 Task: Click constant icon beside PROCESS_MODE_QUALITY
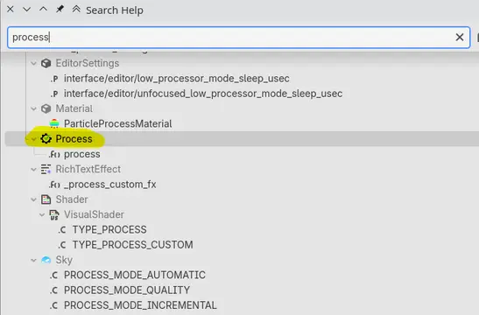click(x=54, y=290)
